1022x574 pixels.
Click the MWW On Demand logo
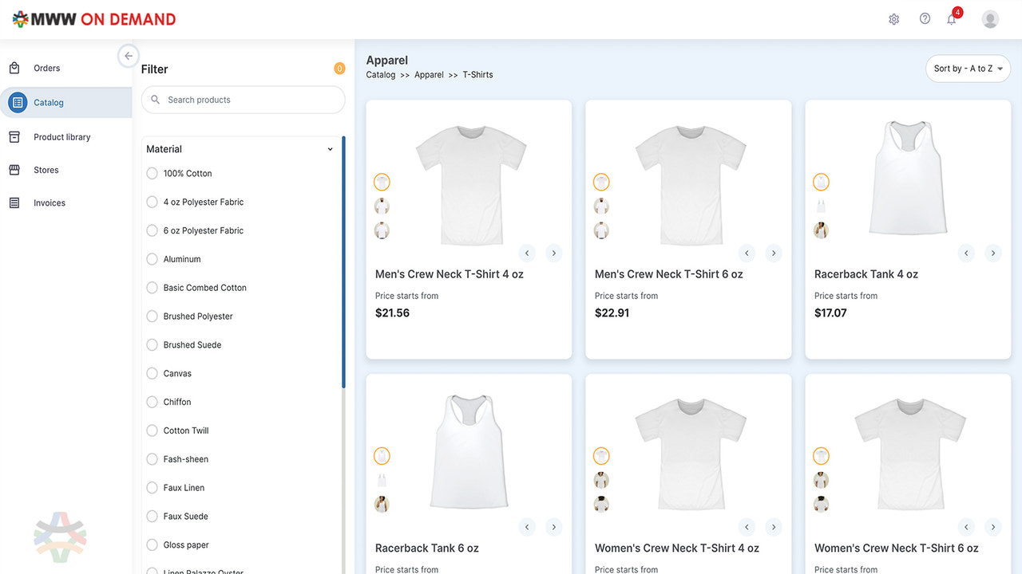93,18
